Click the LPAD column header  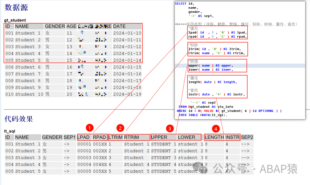(x=84, y=137)
